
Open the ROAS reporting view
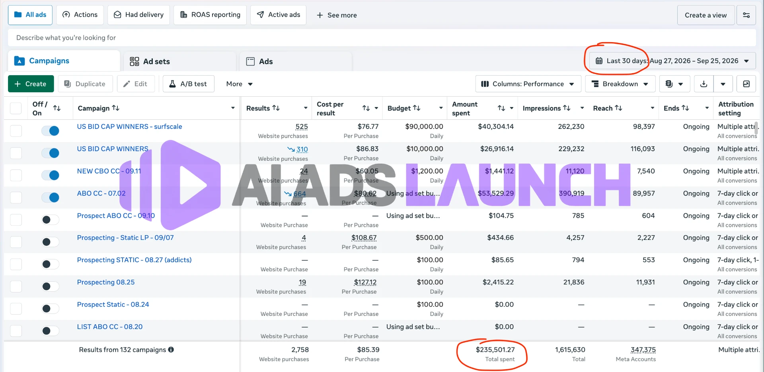(210, 15)
